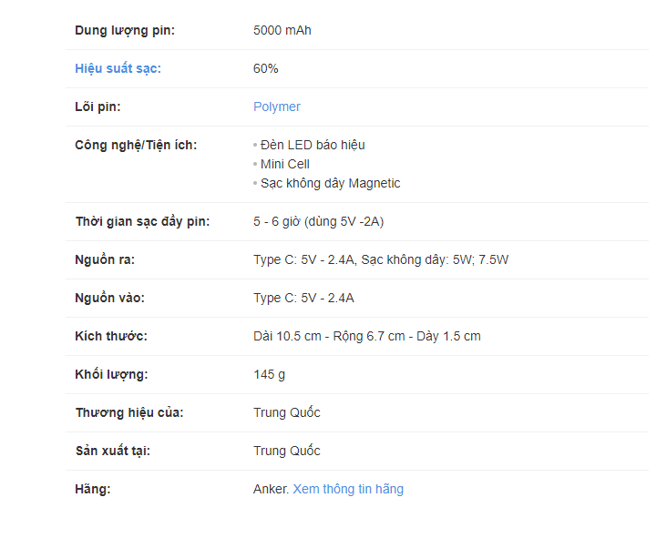
Task: Select the '145 g' weight value
Action: [x=269, y=374]
